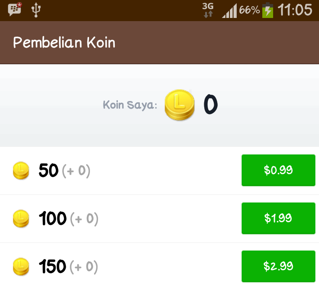Tap the 3G data indicator
Image resolution: width=319 pixels, height=286 pixels.
point(208,10)
